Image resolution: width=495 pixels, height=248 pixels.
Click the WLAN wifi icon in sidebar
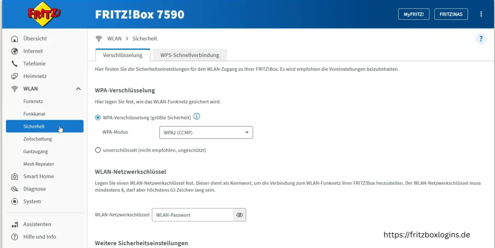(15, 89)
